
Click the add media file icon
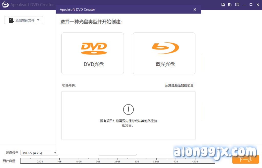coord(11,20)
